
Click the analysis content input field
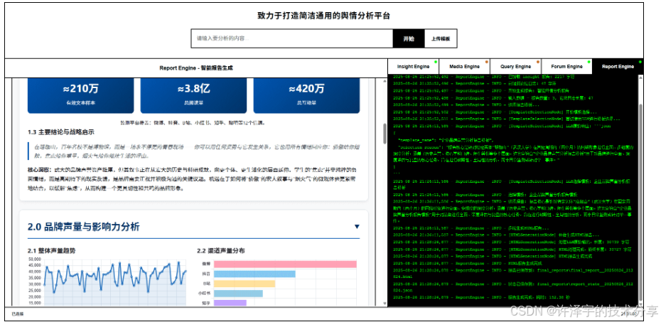tap(291, 38)
